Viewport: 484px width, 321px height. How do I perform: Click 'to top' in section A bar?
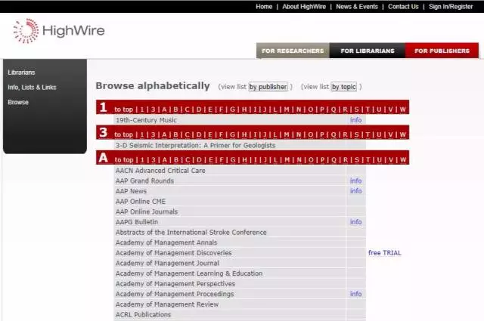click(x=124, y=160)
